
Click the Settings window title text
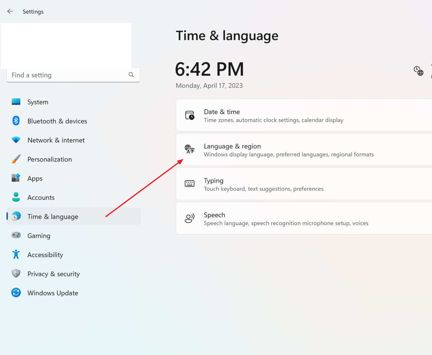pyautogui.click(x=33, y=12)
